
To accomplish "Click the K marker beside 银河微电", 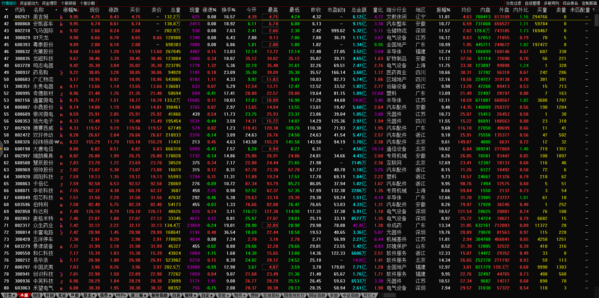I will coord(61,115).
